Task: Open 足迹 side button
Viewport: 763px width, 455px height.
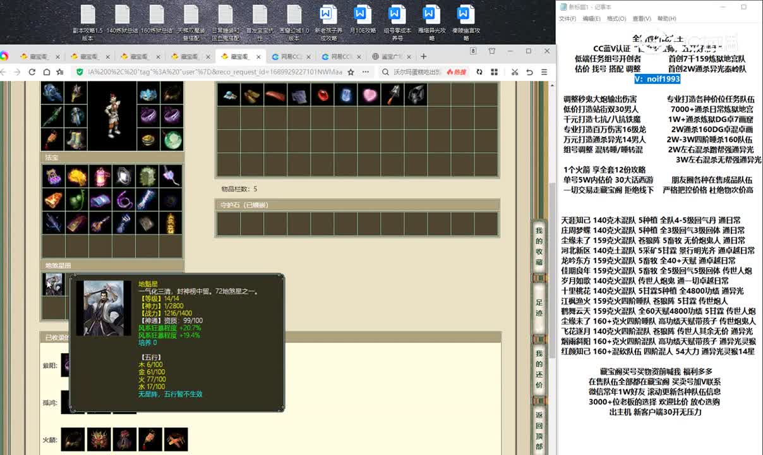Action: click(x=539, y=307)
